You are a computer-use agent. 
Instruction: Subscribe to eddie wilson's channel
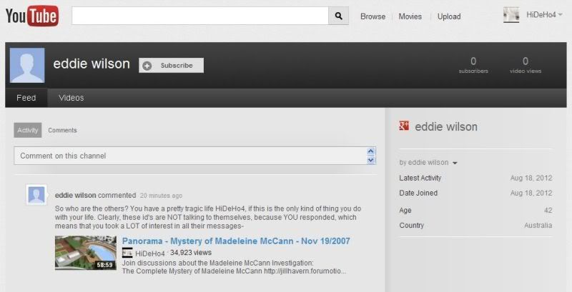(171, 66)
